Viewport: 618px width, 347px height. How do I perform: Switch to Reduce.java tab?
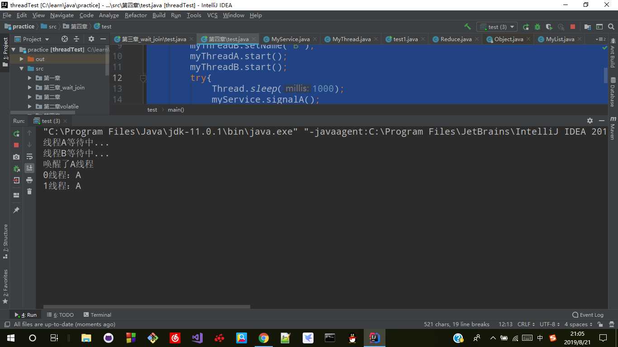(x=456, y=39)
